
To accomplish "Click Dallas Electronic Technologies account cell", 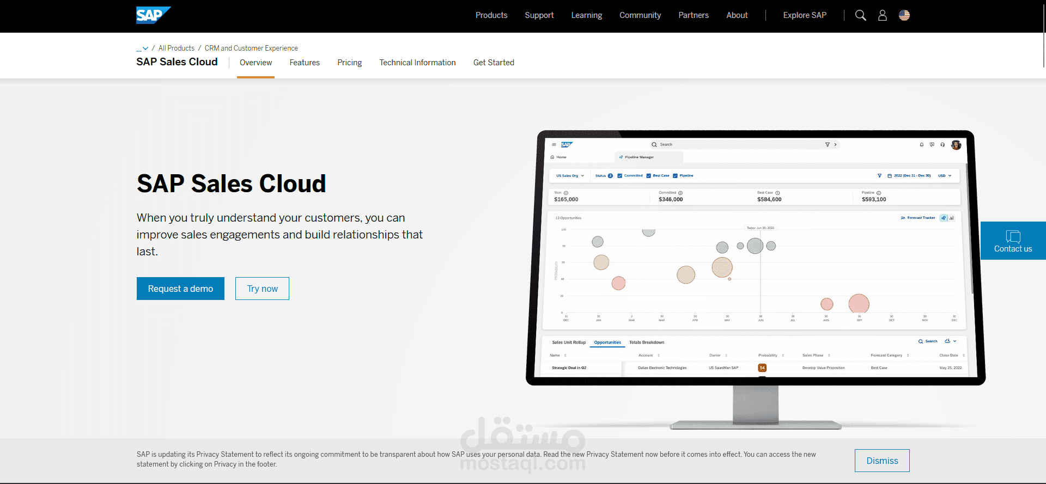I will [662, 368].
